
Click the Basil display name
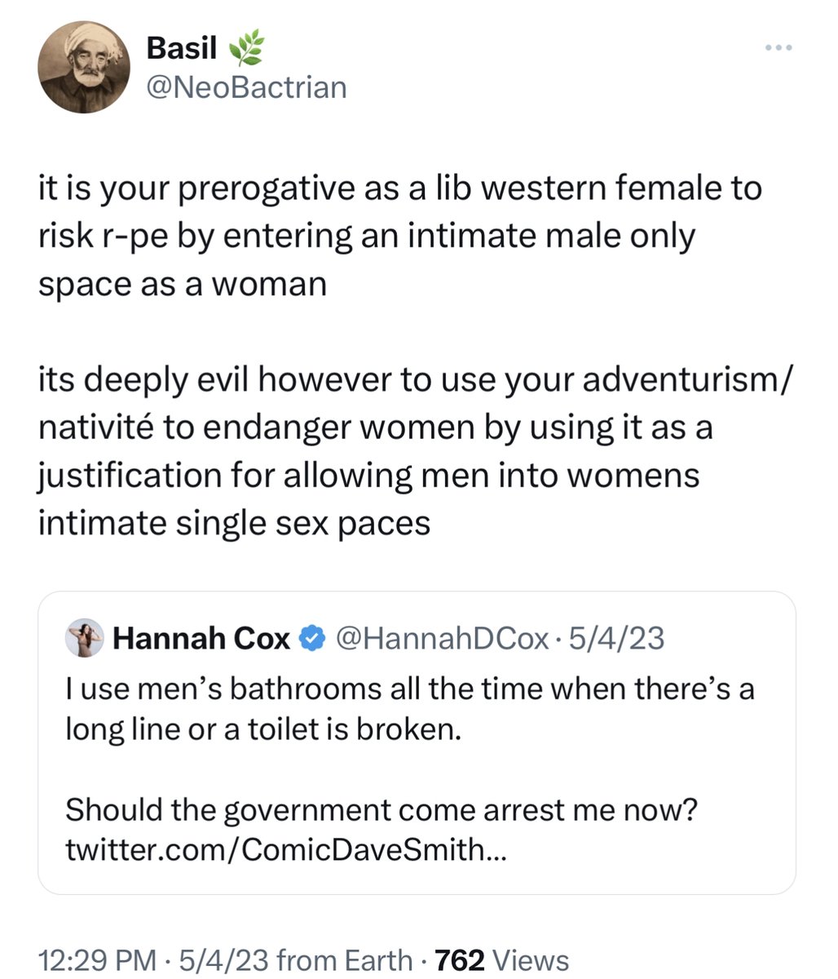[x=182, y=49]
